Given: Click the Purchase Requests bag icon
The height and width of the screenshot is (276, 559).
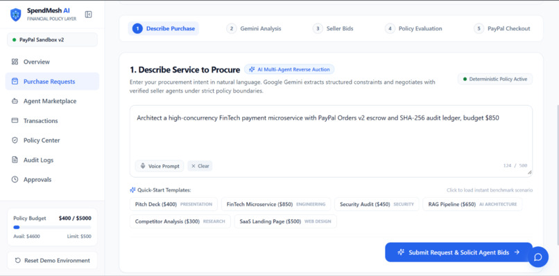Looking at the screenshot, I should 15,82.
